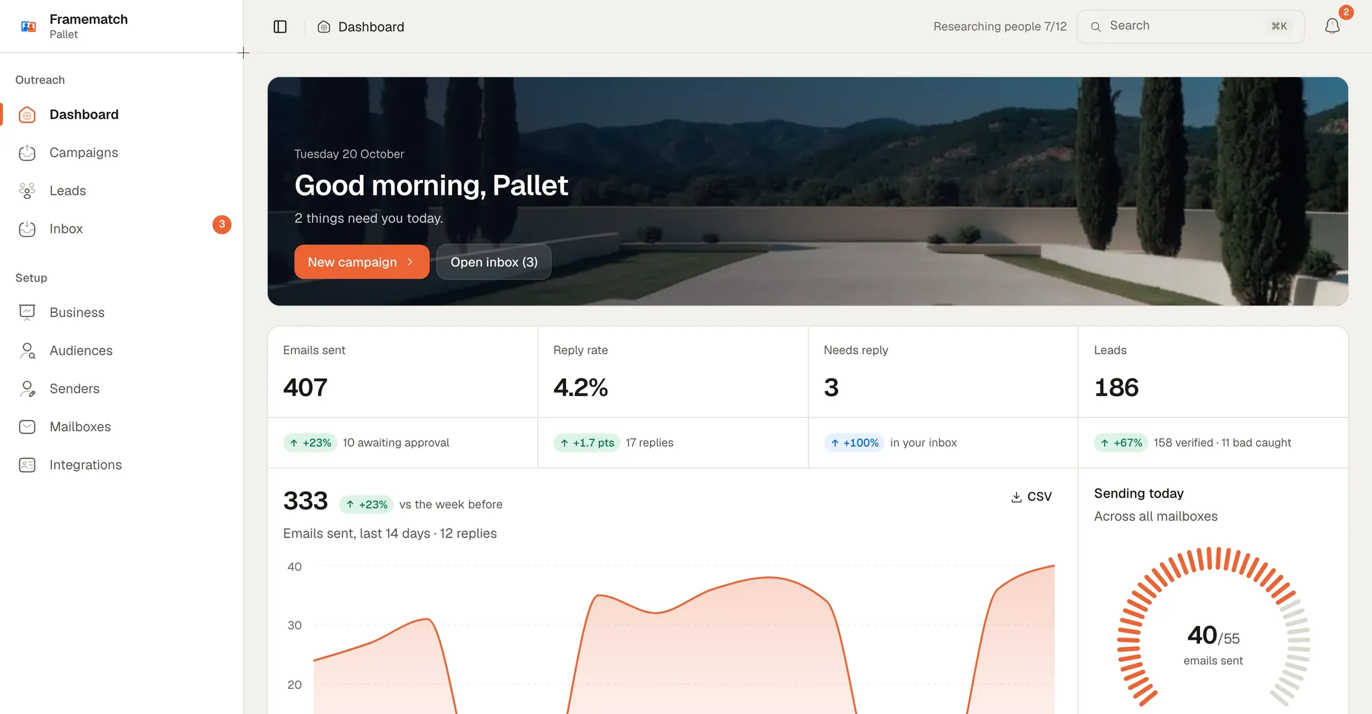
Task: Click the Senders sidebar icon
Action: 27,389
